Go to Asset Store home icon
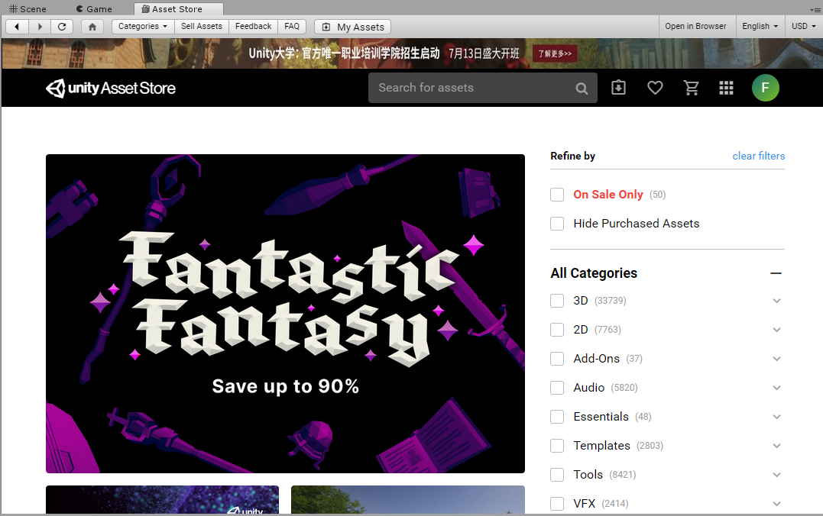Screen dimensions: 823x516 click(x=92, y=27)
